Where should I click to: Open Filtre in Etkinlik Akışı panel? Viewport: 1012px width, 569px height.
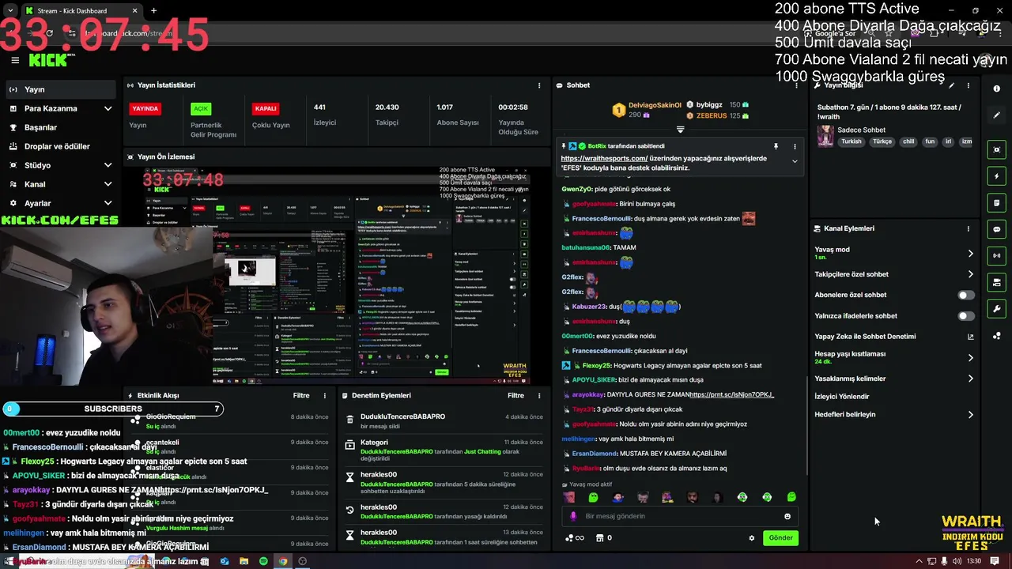pyautogui.click(x=301, y=395)
